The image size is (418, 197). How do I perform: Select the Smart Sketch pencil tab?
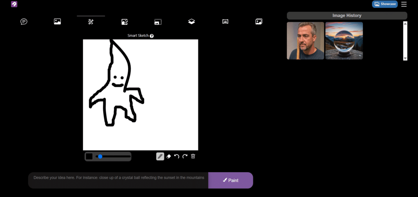[91, 22]
